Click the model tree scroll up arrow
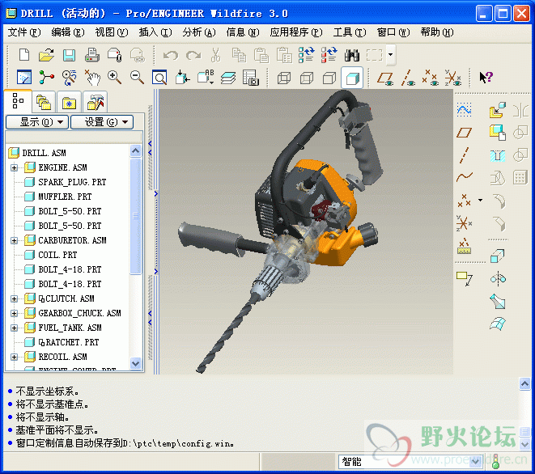 (x=135, y=150)
